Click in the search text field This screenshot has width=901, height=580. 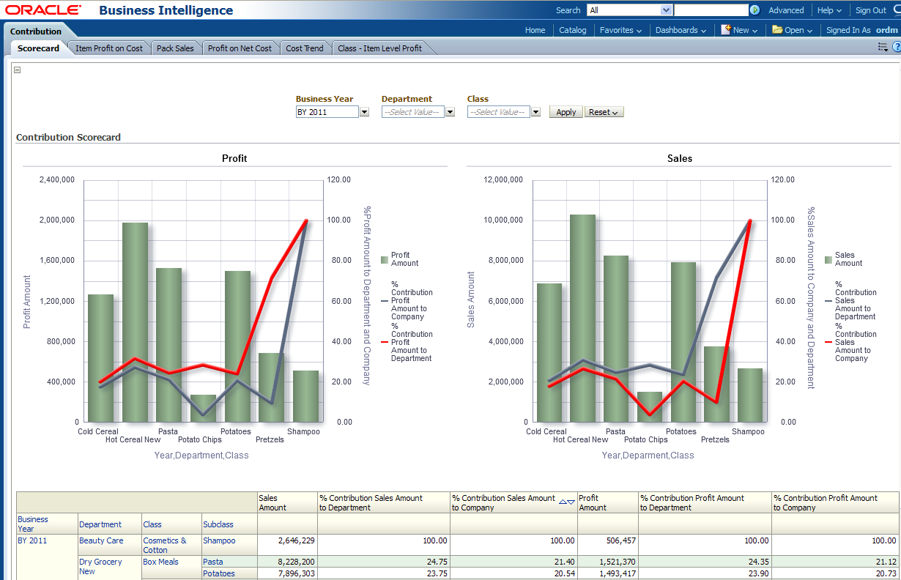pyautogui.click(x=710, y=10)
